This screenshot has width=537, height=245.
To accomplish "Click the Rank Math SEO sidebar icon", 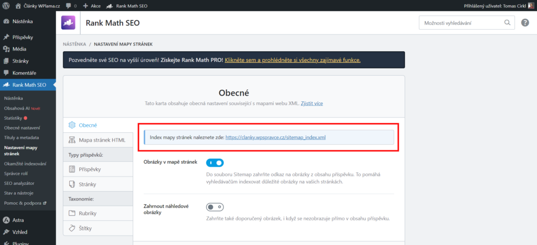I will click(x=6, y=85).
